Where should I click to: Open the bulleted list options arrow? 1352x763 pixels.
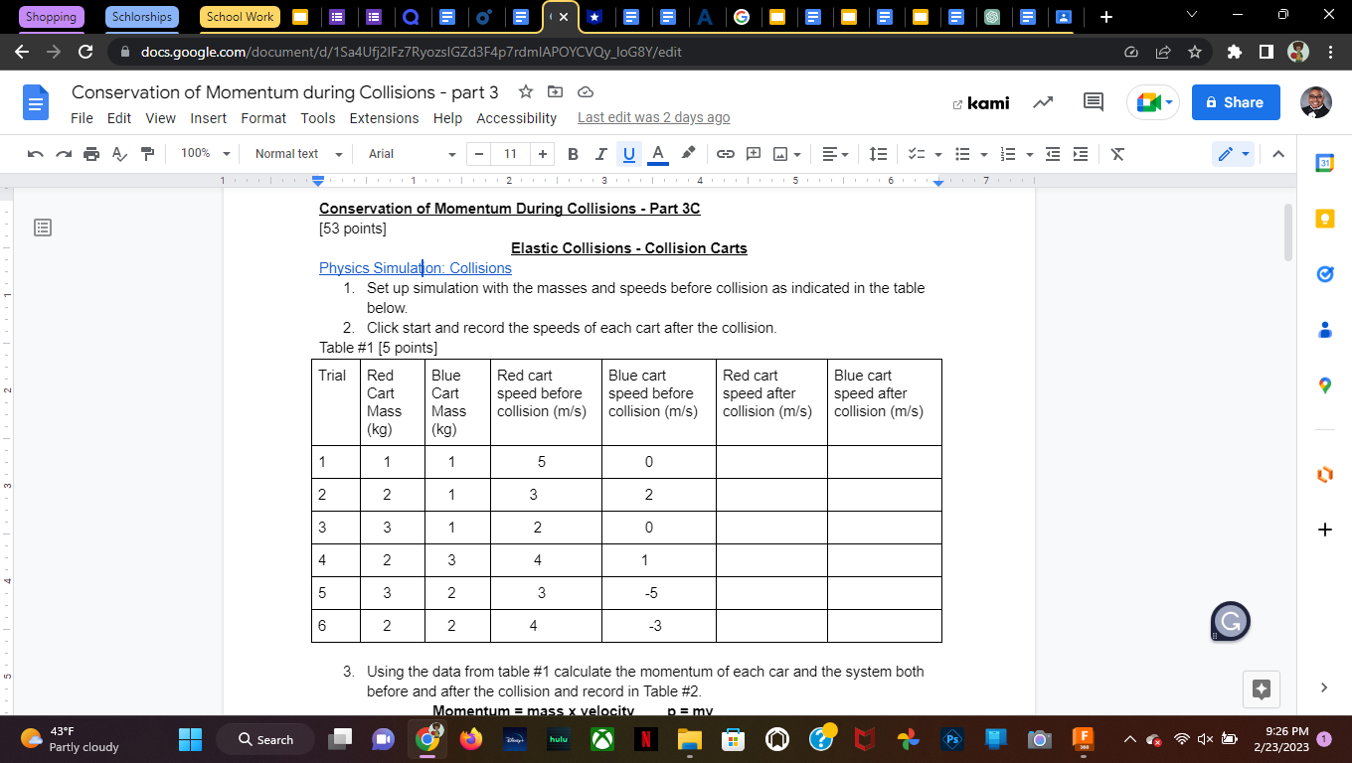(983, 154)
